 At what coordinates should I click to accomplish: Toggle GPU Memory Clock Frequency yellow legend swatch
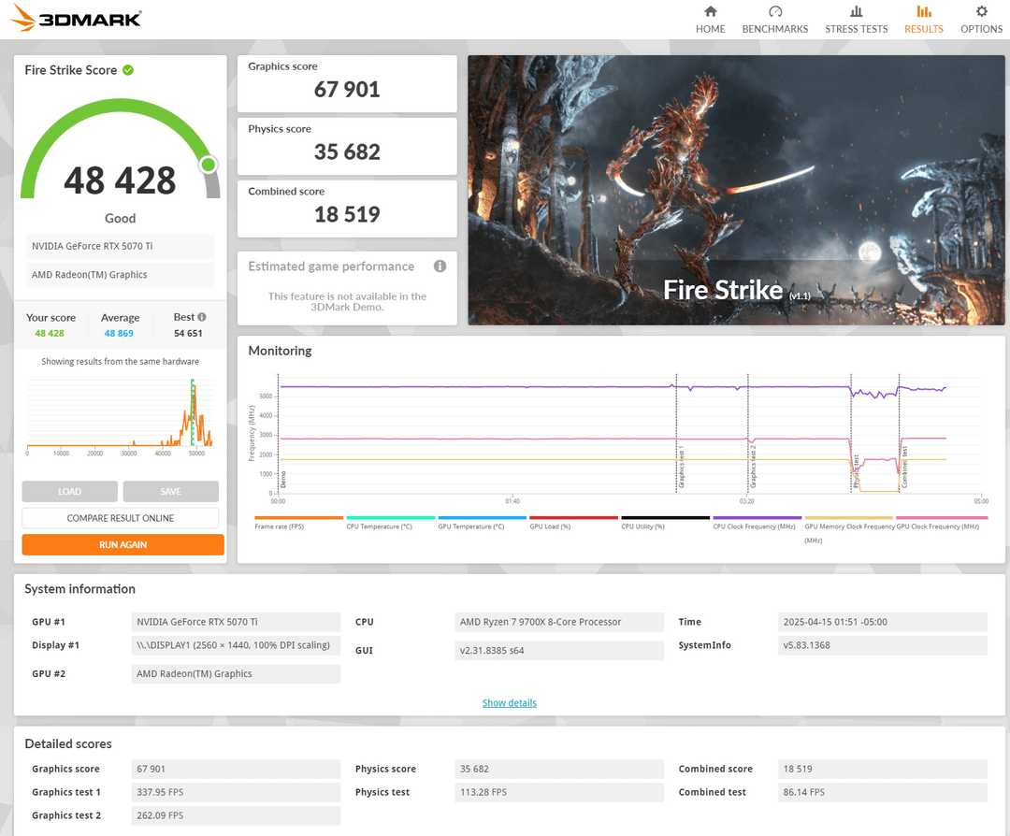click(849, 517)
